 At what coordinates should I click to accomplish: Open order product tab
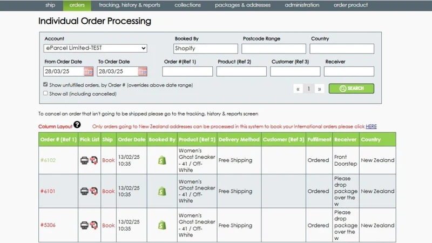(350, 5)
